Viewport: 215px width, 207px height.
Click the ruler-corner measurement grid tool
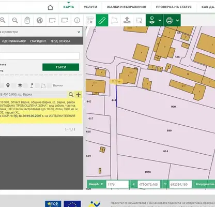(89, 20)
